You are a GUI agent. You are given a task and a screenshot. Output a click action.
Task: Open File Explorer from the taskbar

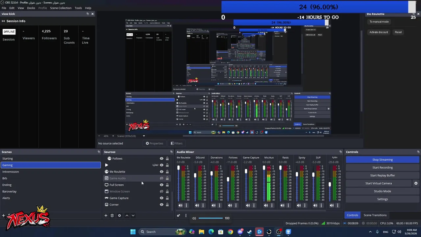pyautogui.click(x=201, y=232)
